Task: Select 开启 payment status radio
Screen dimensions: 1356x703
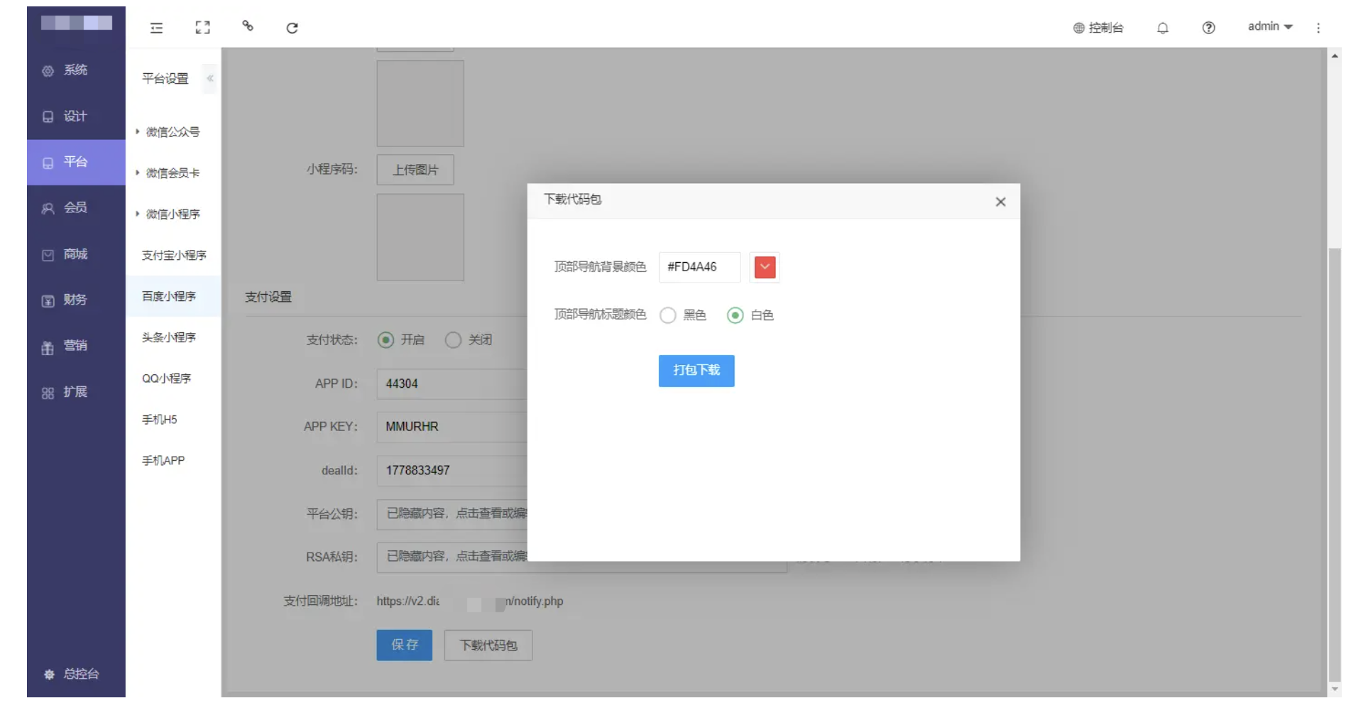Action: [x=386, y=340]
